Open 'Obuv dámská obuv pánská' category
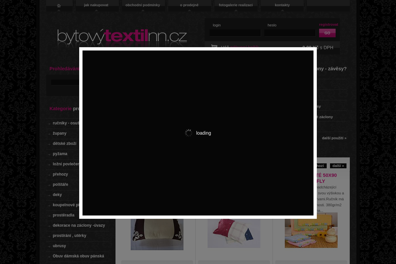The height and width of the screenshot is (264, 396). coord(78,256)
